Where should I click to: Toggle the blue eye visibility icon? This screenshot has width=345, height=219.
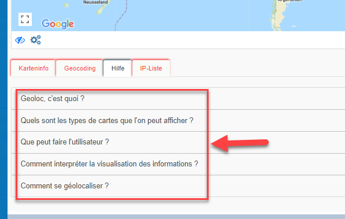[20, 40]
